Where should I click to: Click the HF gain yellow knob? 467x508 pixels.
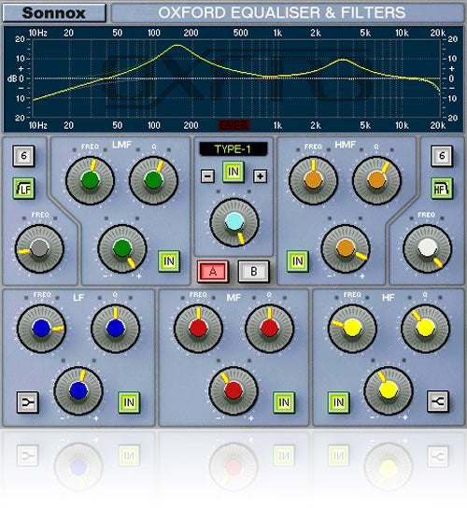(x=389, y=390)
